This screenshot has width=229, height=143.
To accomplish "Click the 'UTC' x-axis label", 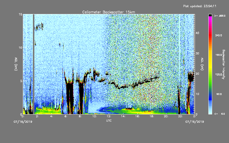I will [109, 120].
